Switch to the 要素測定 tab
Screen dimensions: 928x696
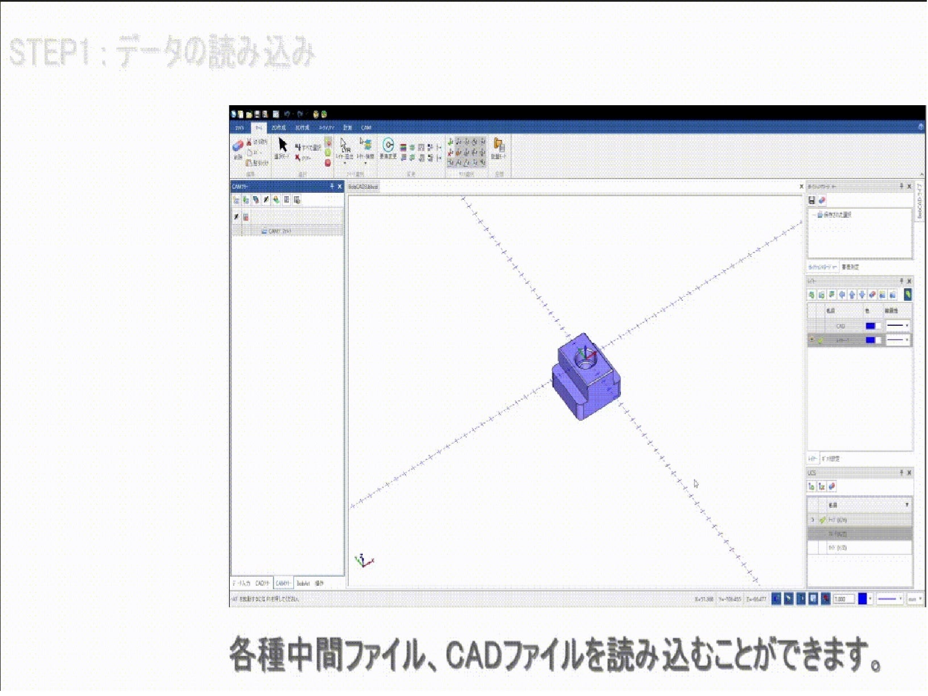tap(850, 267)
